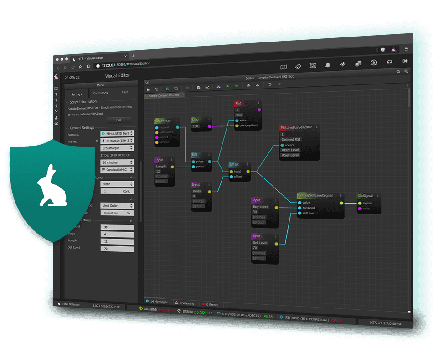Switch to Help tab
Screen dimensions: 433x345
coord(125,92)
